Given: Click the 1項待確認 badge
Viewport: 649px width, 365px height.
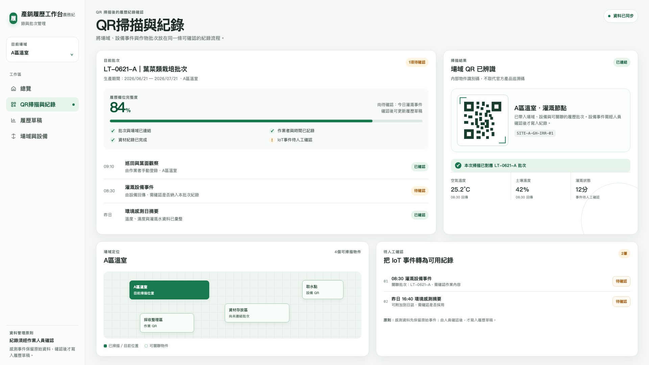Looking at the screenshot, I should 417,62.
